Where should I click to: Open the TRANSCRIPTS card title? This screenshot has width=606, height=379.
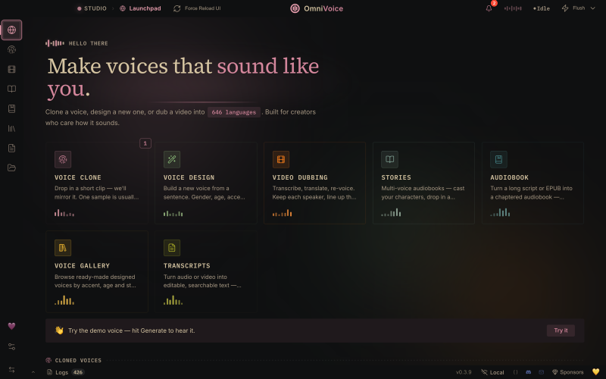point(186,266)
